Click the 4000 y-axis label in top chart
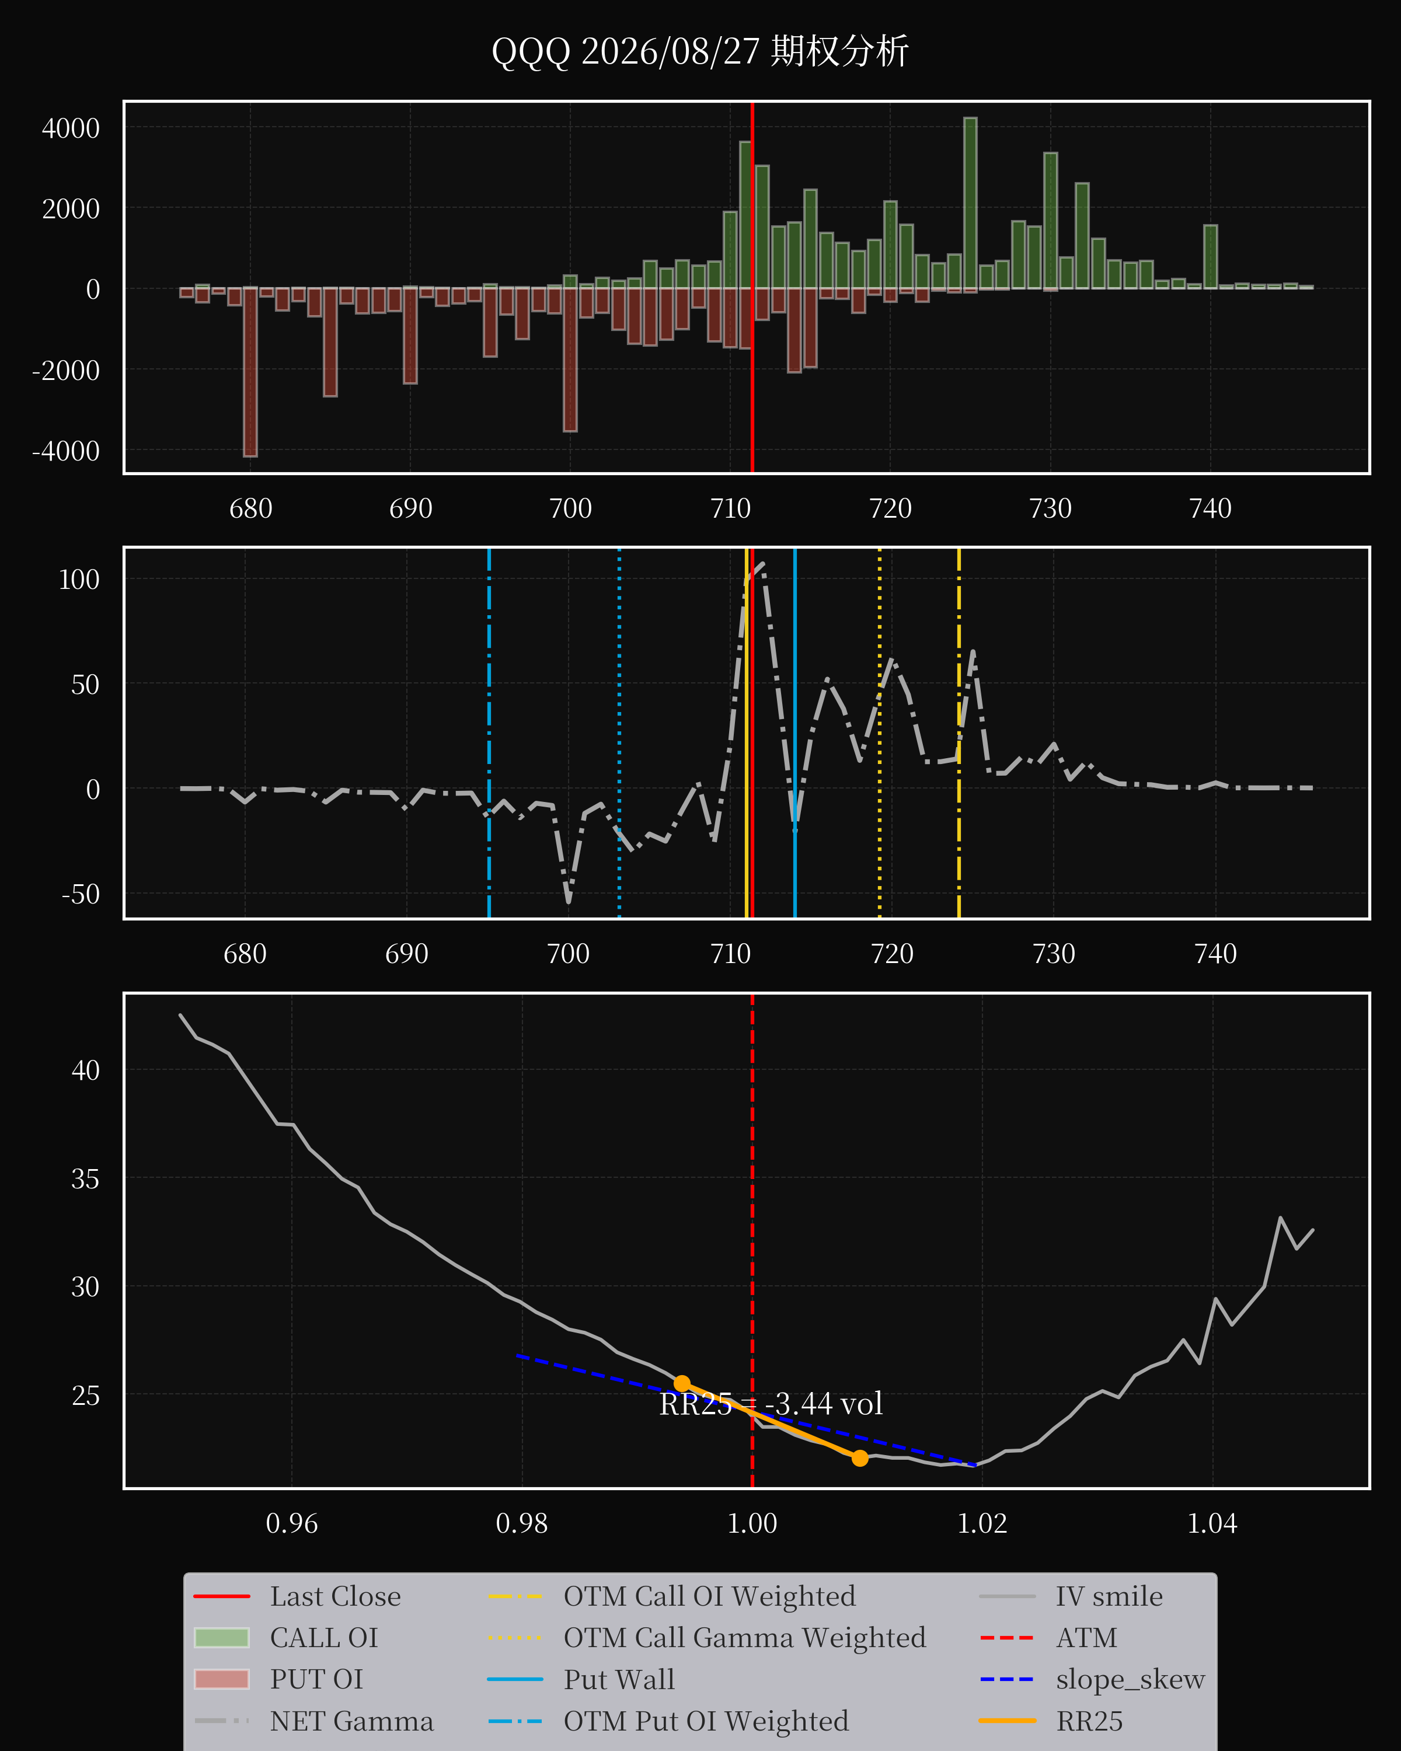Viewport: 1401px width, 1751px height. [x=71, y=128]
